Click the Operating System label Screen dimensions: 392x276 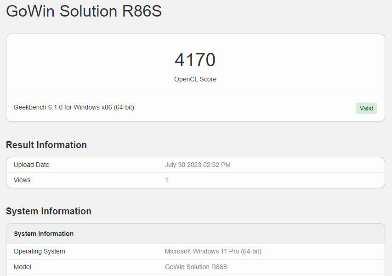39,251
